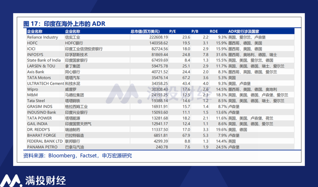318x187 pixels.
Task: Click the ULTRATECH Cement cell
Action: click(46, 83)
